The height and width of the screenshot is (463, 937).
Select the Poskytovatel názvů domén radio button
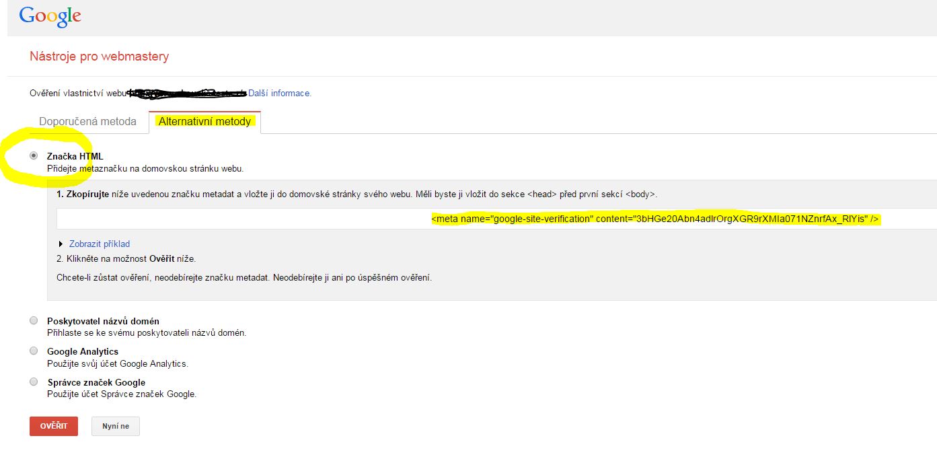(x=34, y=320)
